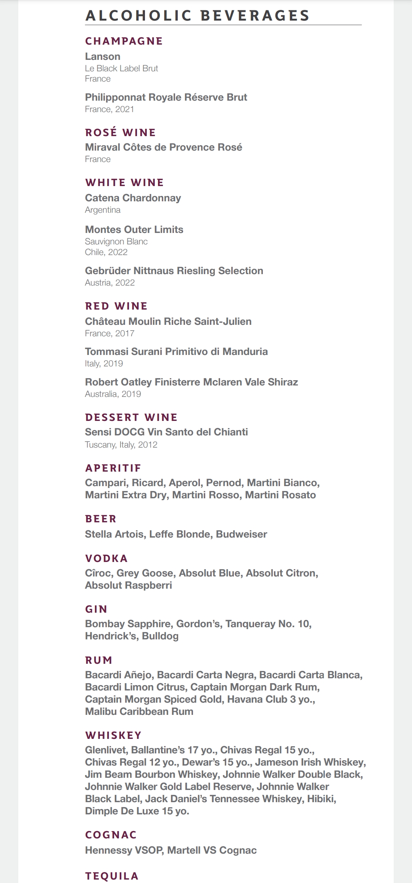The height and width of the screenshot is (883, 412).
Task: Click Philipponnat Royale Réserve Brut entry
Action: point(166,97)
